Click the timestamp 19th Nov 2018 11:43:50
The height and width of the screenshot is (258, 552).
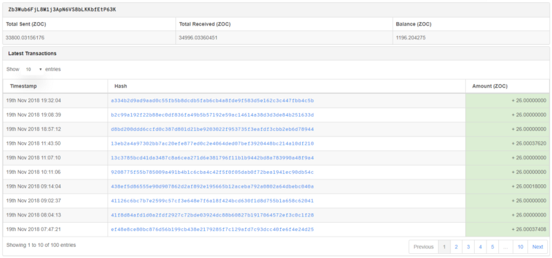[33, 143]
